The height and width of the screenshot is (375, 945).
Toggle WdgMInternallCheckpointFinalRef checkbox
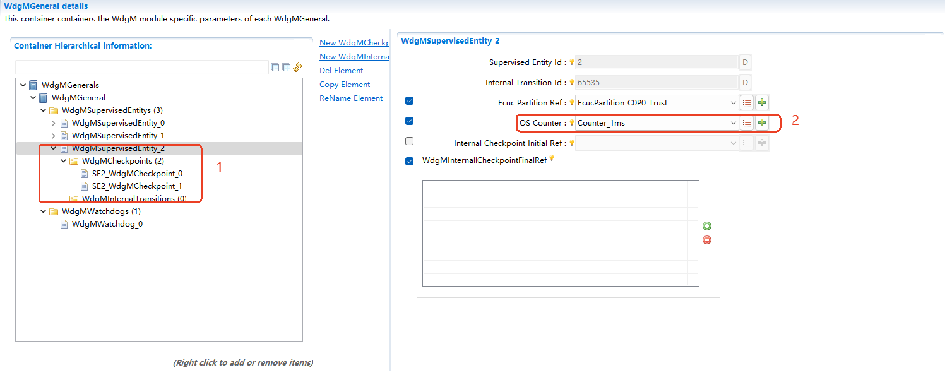coord(409,162)
